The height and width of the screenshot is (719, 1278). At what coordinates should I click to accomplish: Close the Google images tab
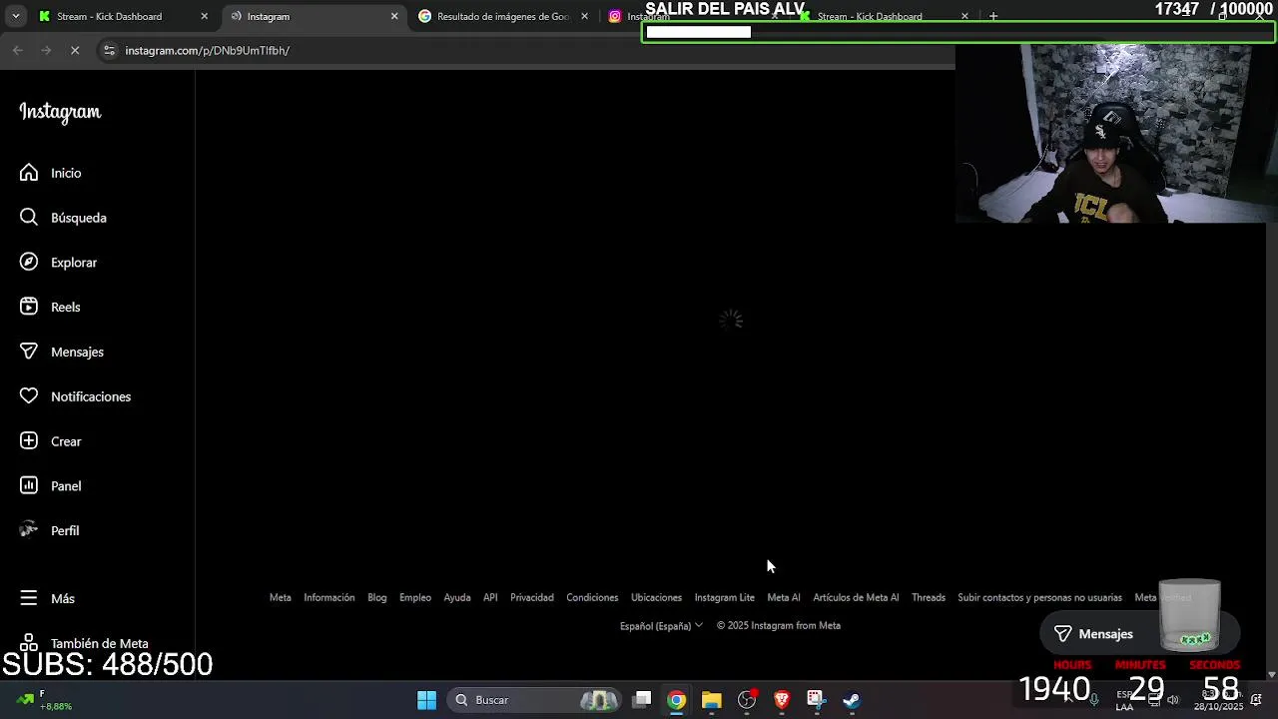[x=584, y=16]
